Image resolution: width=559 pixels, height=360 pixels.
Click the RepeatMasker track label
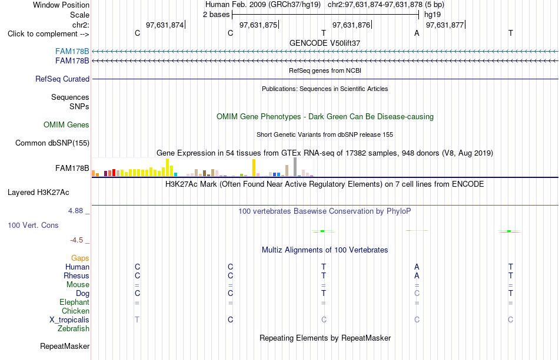(65, 346)
